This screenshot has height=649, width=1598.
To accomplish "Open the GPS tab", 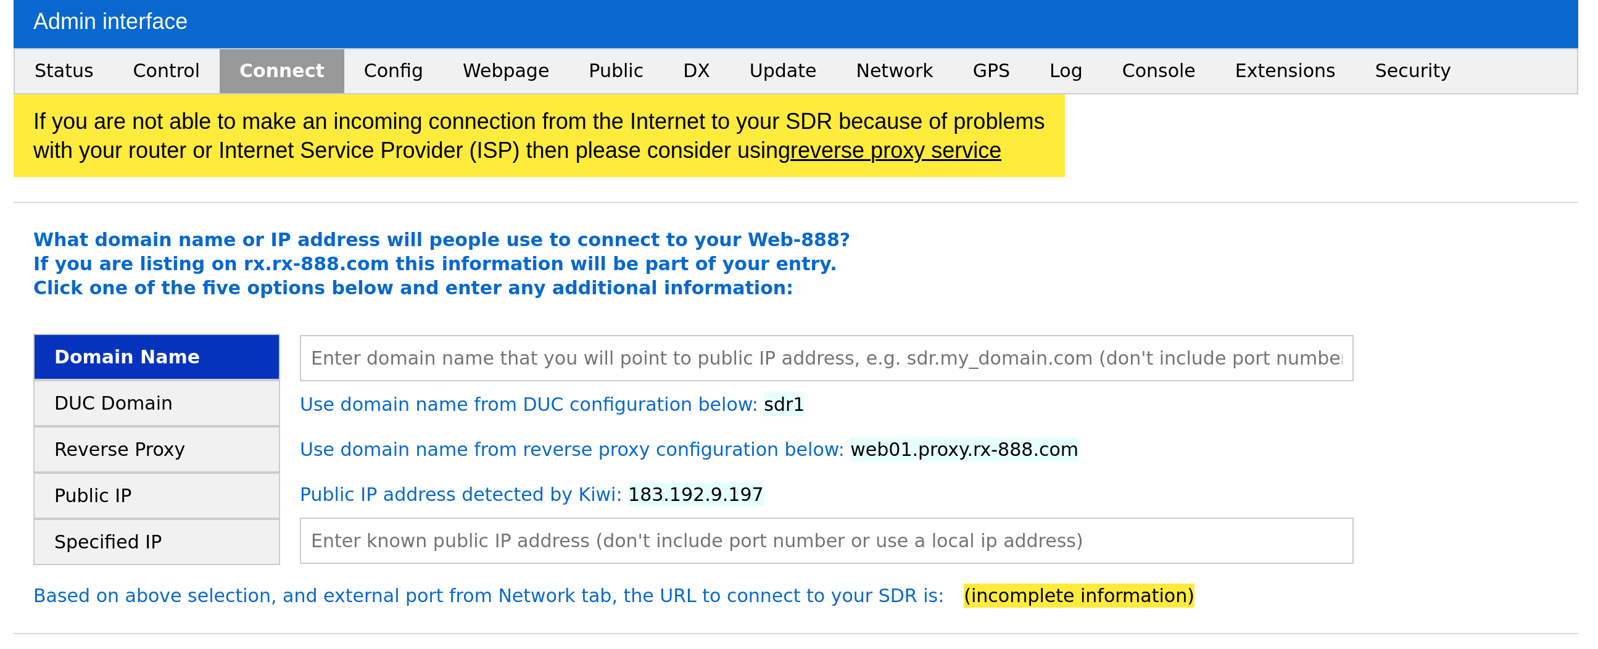I will click(991, 71).
